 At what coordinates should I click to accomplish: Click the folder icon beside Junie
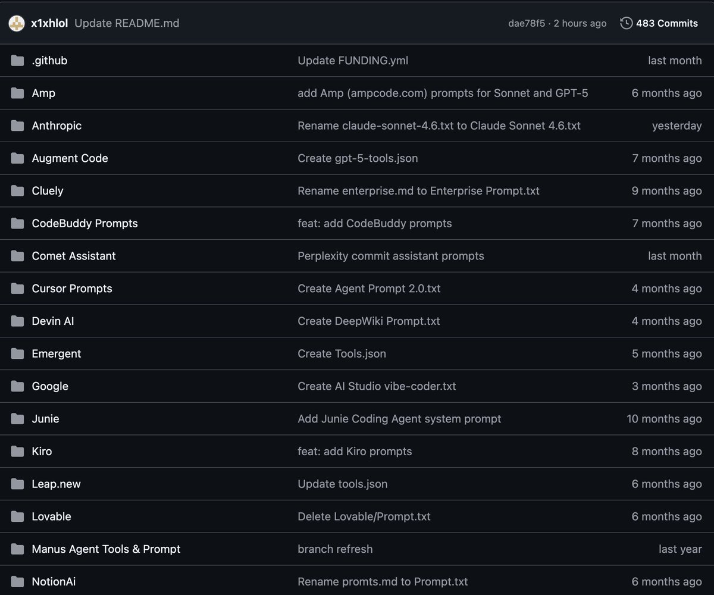pyautogui.click(x=17, y=419)
